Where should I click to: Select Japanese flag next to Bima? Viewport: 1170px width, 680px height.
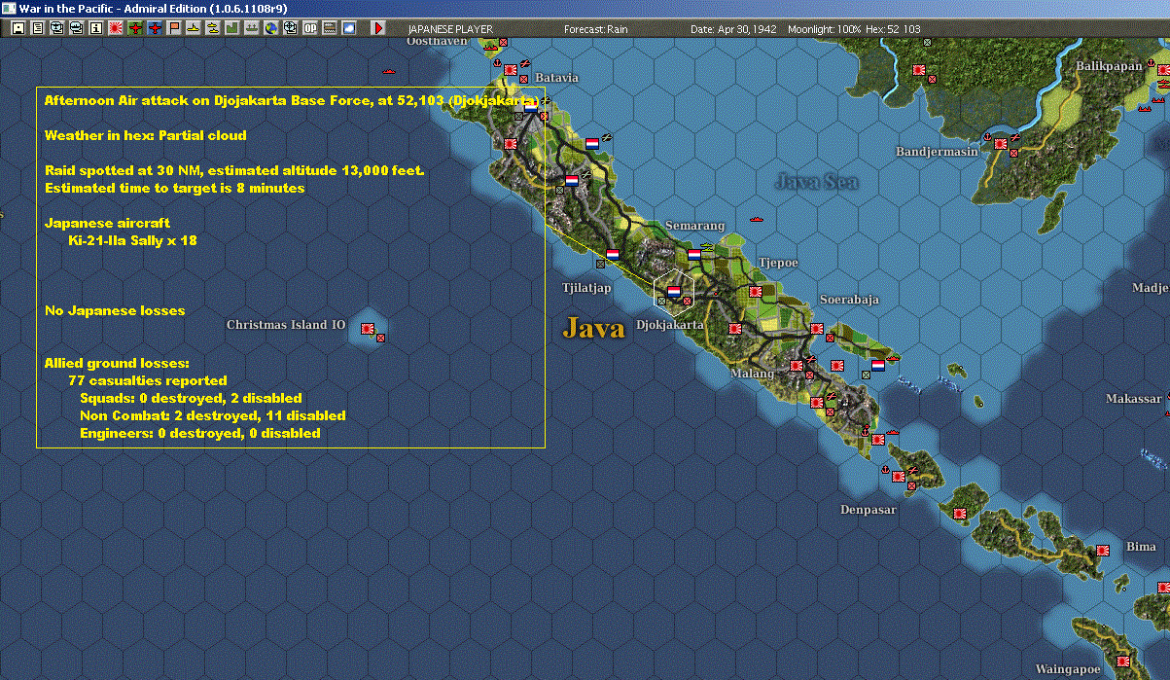tap(1103, 549)
